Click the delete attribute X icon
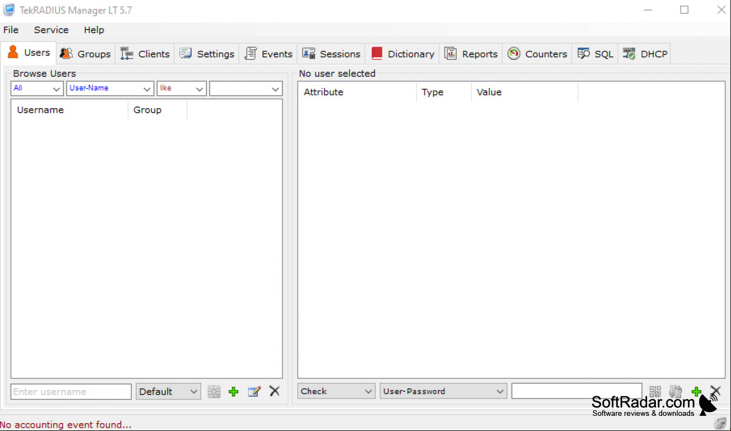 (x=716, y=391)
